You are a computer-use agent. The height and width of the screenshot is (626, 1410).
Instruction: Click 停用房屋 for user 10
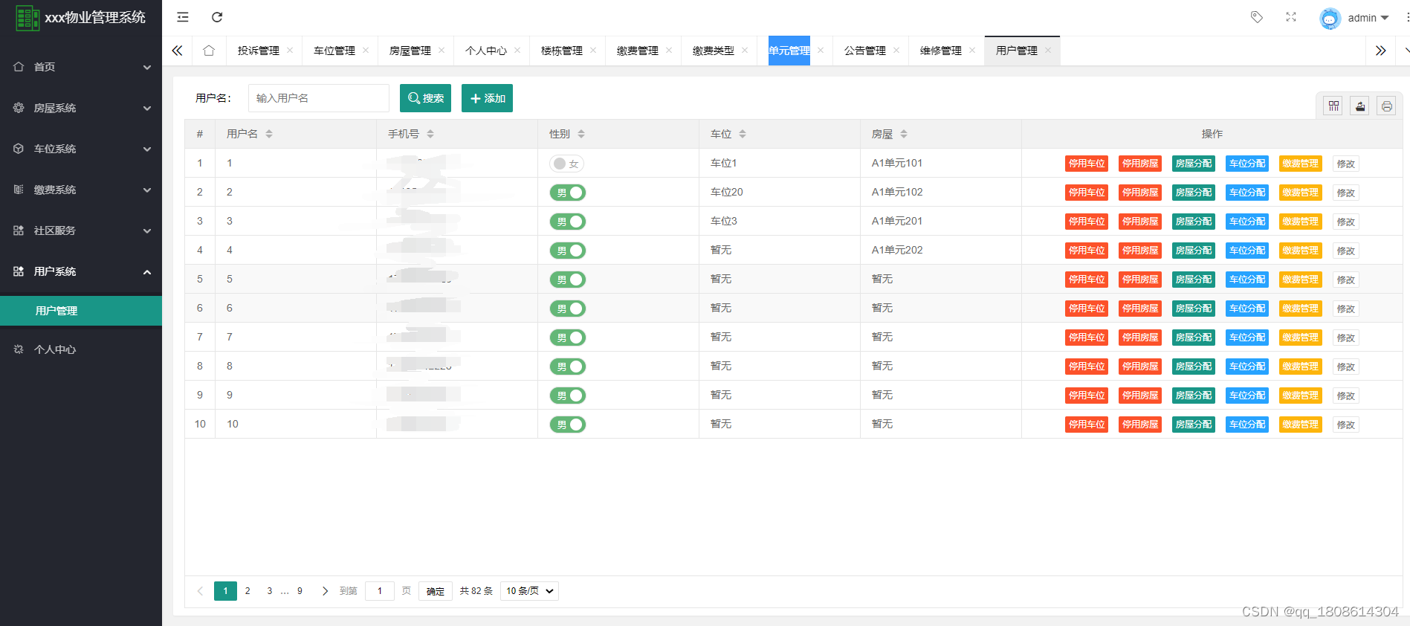click(x=1140, y=425)
